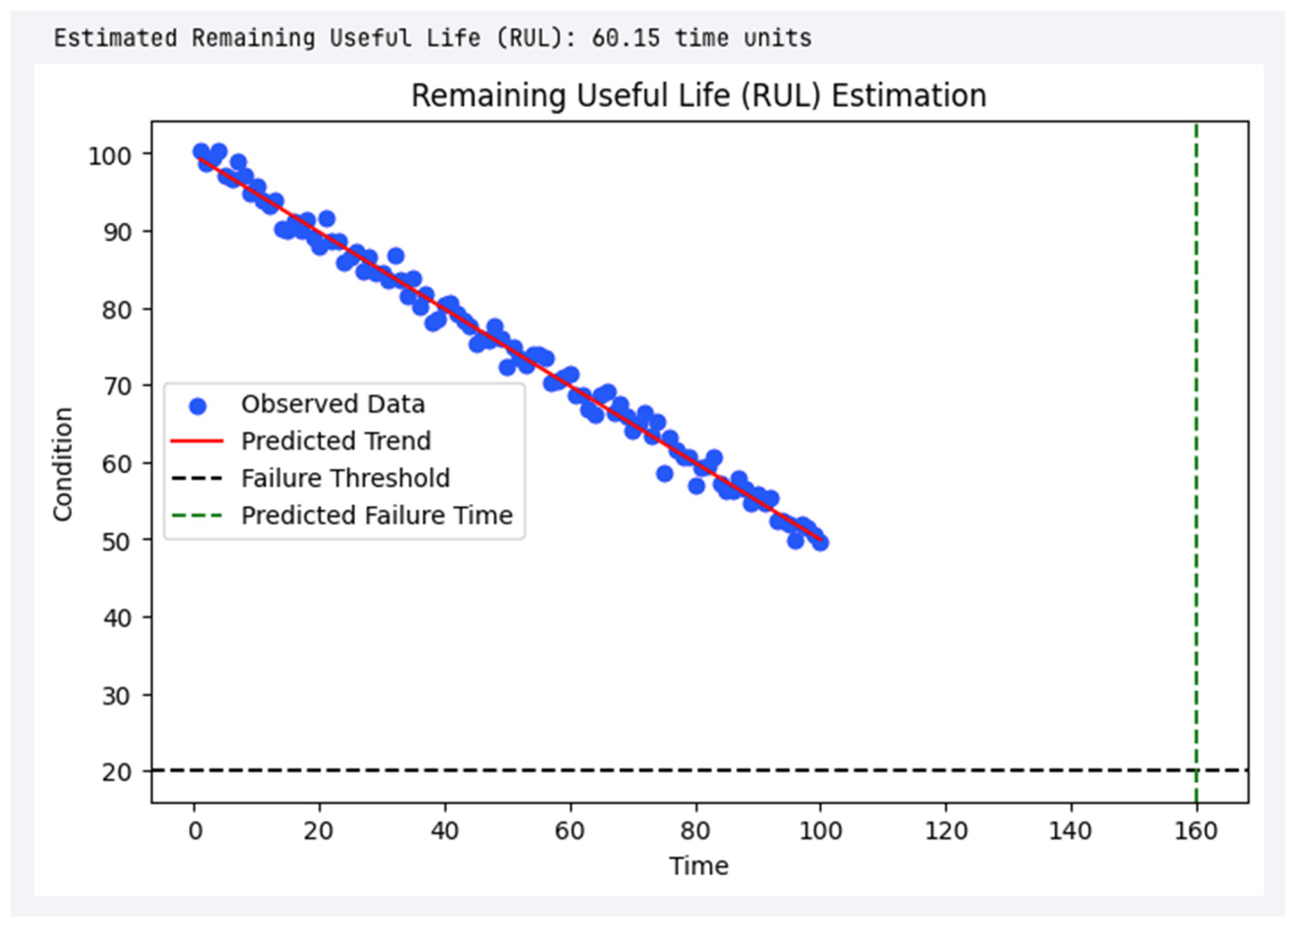
Task: Click the Condition y-axis label
Action: click(63, 464)
